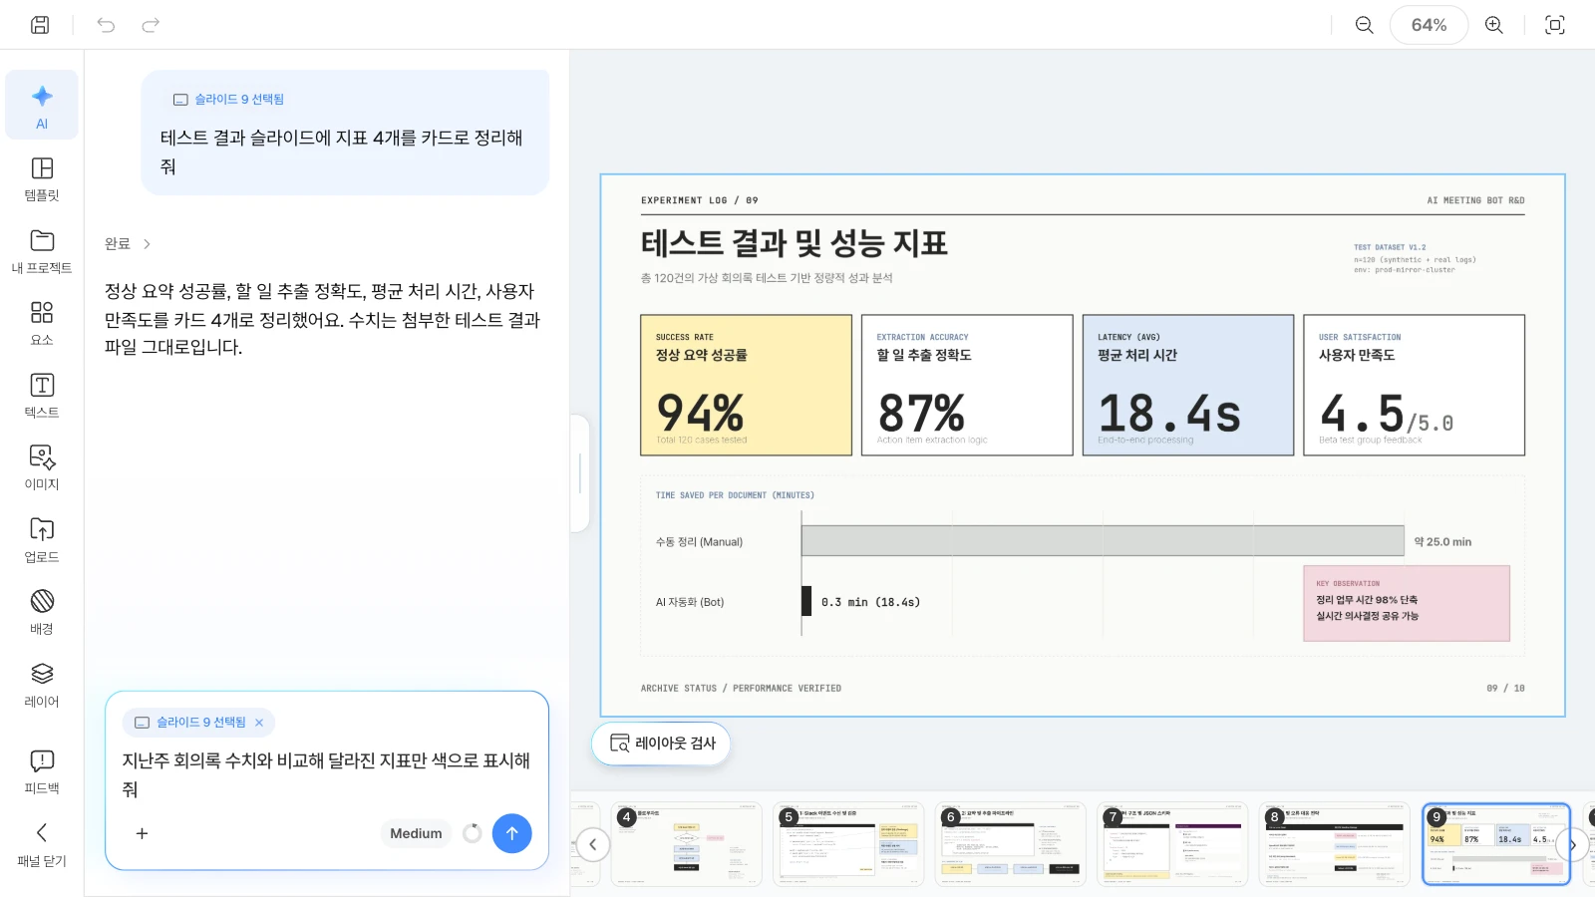Screen dimensions: 1595x897
Task: Collapse sidebar with 패널 닫기
Action: 42,844
